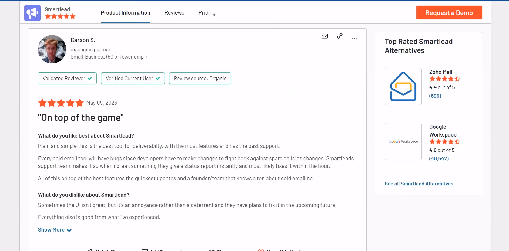Open the Google Workspace alternative link

click(x=443, y=131)
